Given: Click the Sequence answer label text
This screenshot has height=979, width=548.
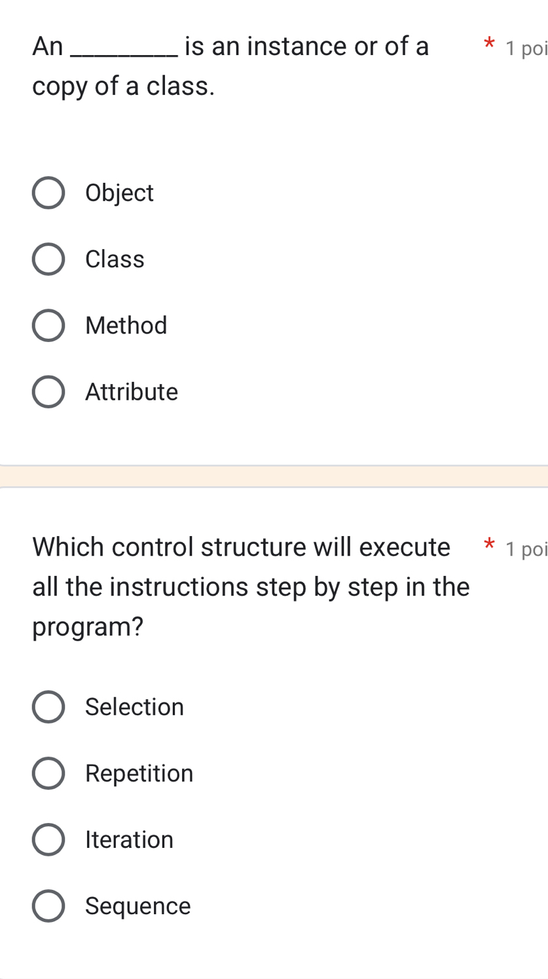Looking at the screenshot, I should pyautogui.click(x=137, y=906).
